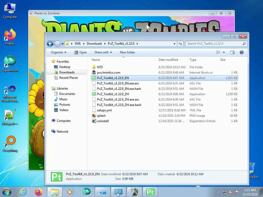Open the Supermium desktop shortcut

pos(10,64)
